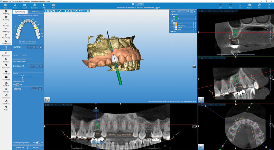Click the Guide Design sidebar icon
The height and width of the screenshot is (150, 274).
click(6, 72)
